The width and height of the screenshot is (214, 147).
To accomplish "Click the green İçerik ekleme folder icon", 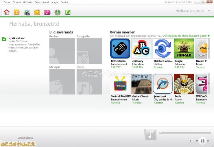I will [4, 39].
